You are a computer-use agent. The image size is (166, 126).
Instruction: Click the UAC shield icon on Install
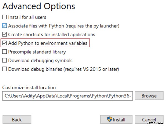tap(110, 120)
